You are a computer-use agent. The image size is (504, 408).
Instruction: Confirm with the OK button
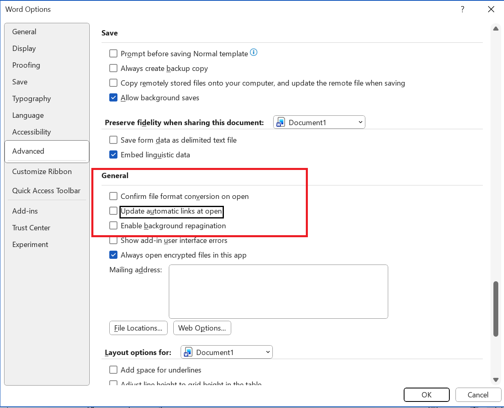click(x=427, y=395)
